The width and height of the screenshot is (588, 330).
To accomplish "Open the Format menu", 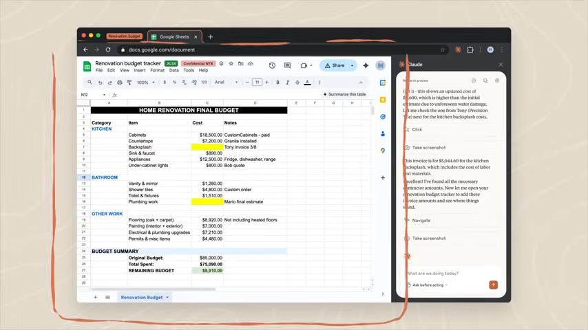I will (158, 70).
